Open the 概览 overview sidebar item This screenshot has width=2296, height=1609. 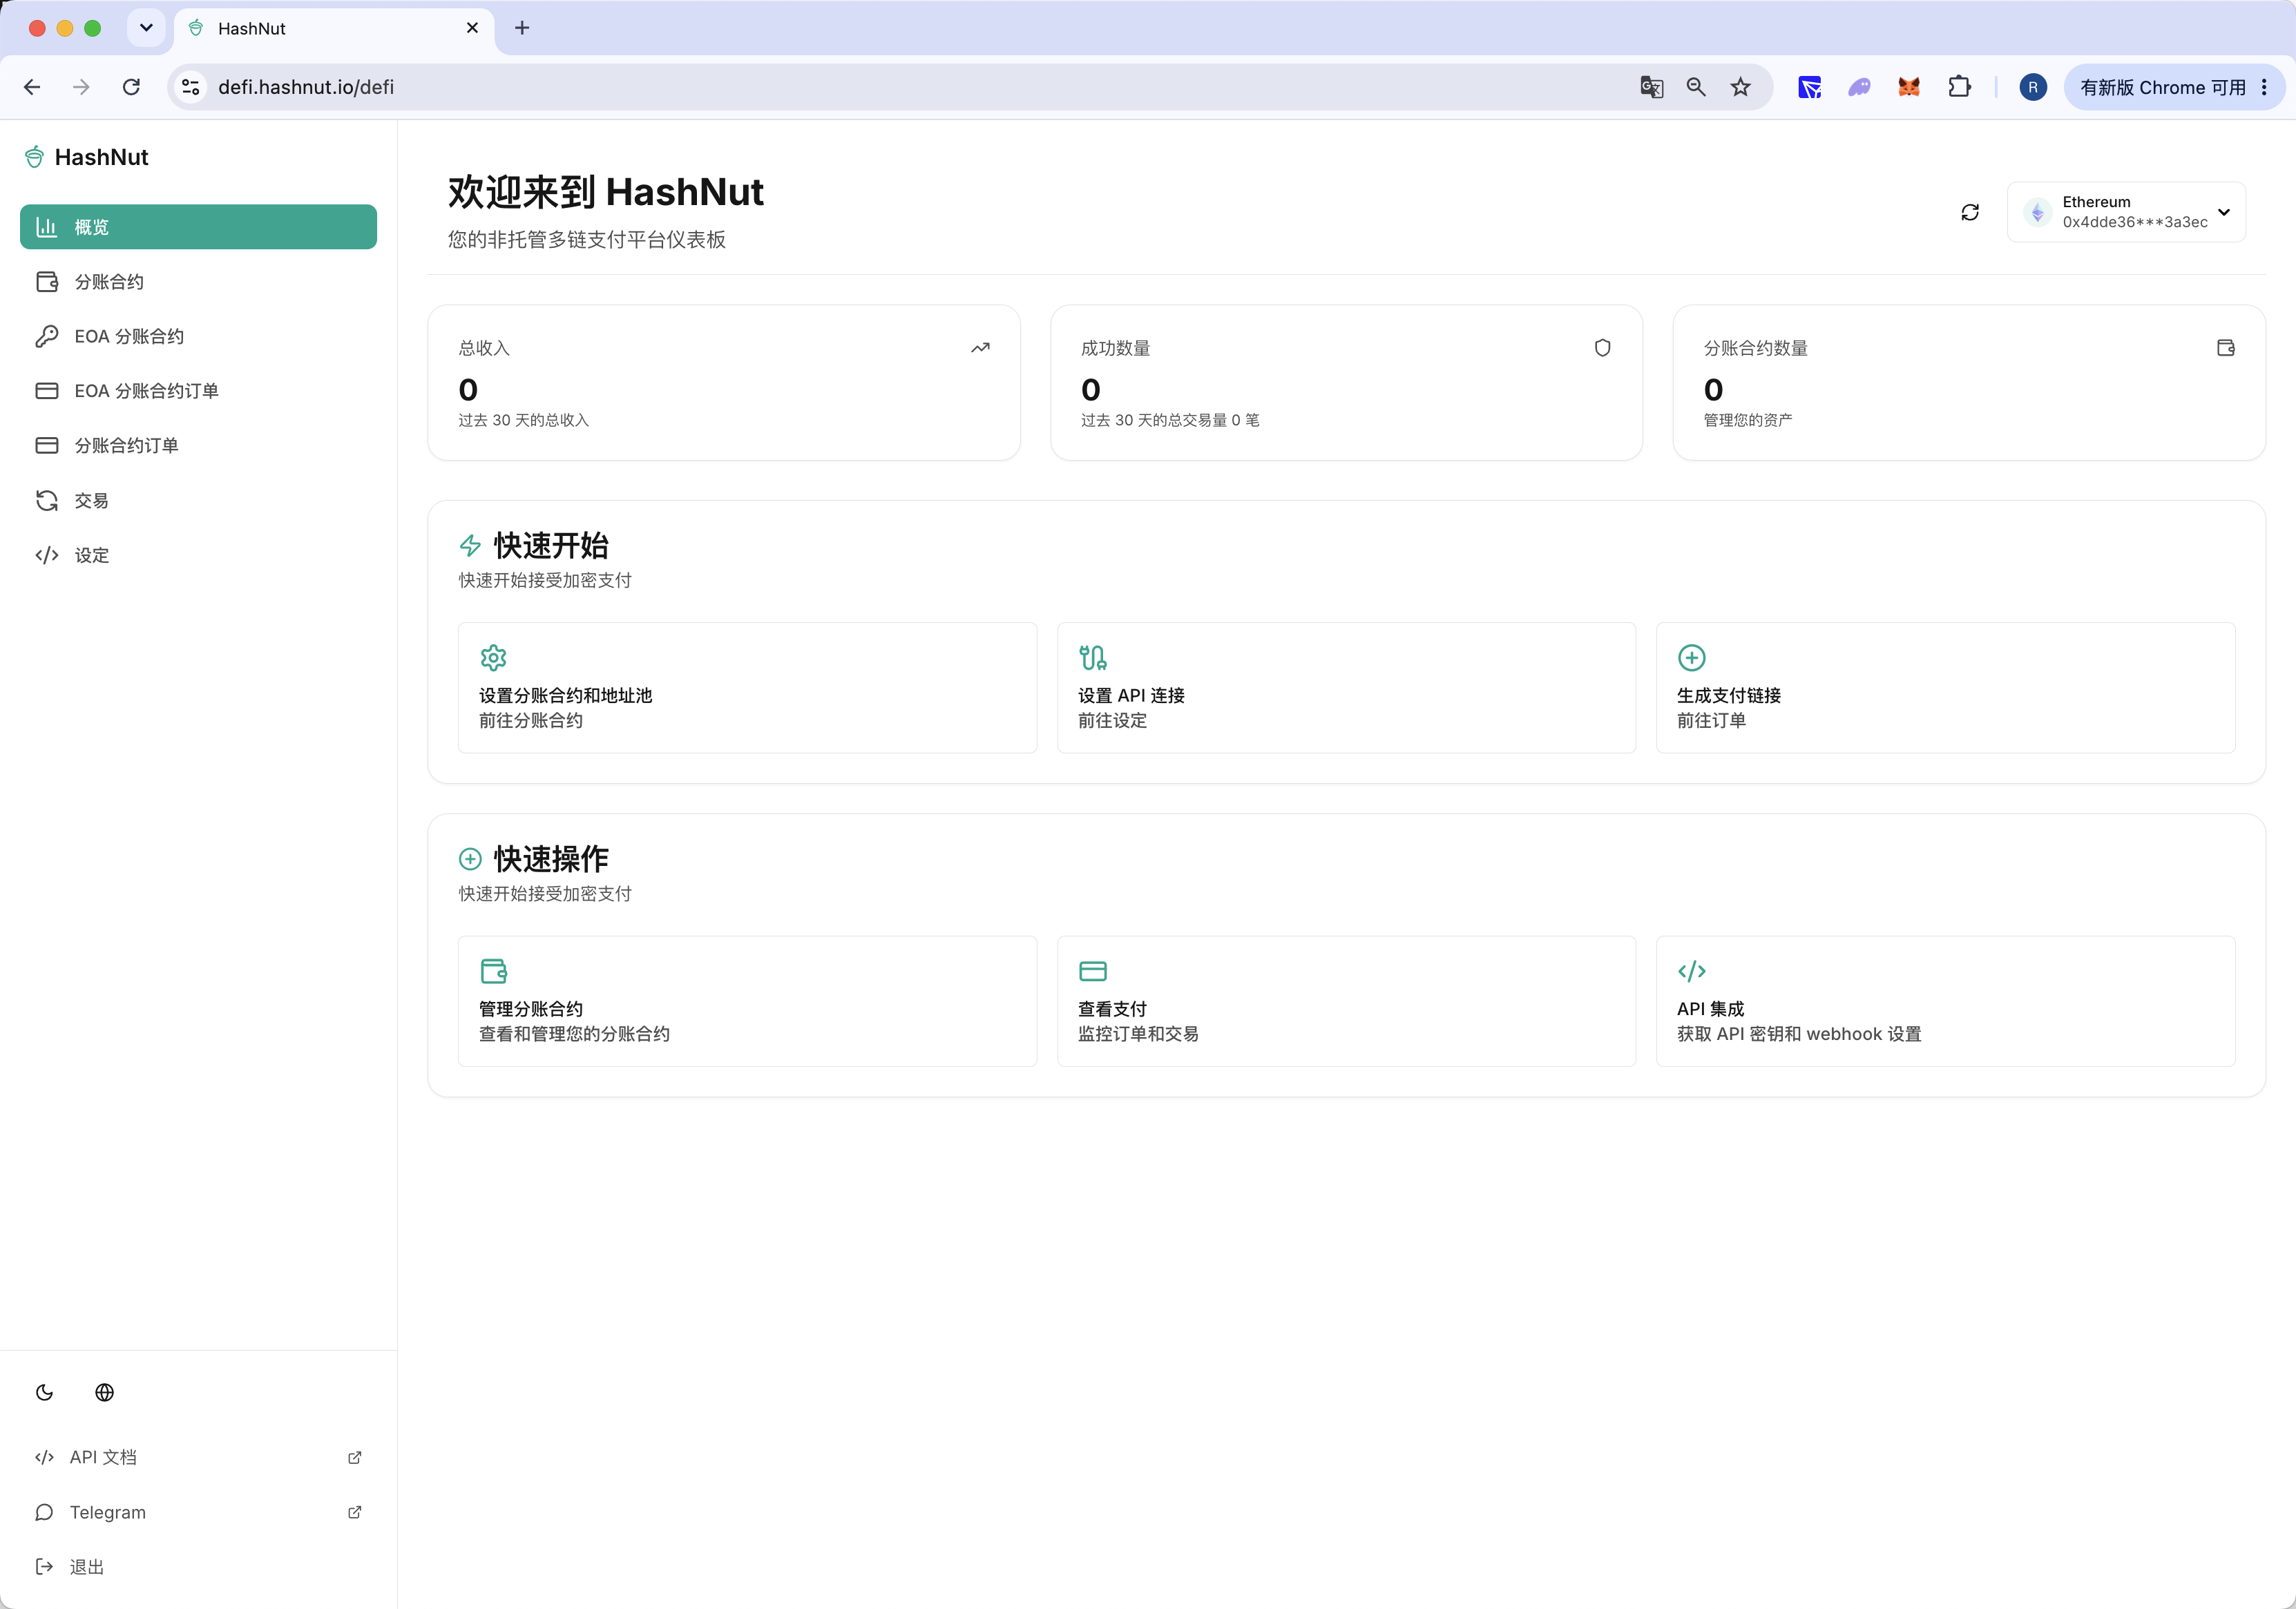coord(198,227)
